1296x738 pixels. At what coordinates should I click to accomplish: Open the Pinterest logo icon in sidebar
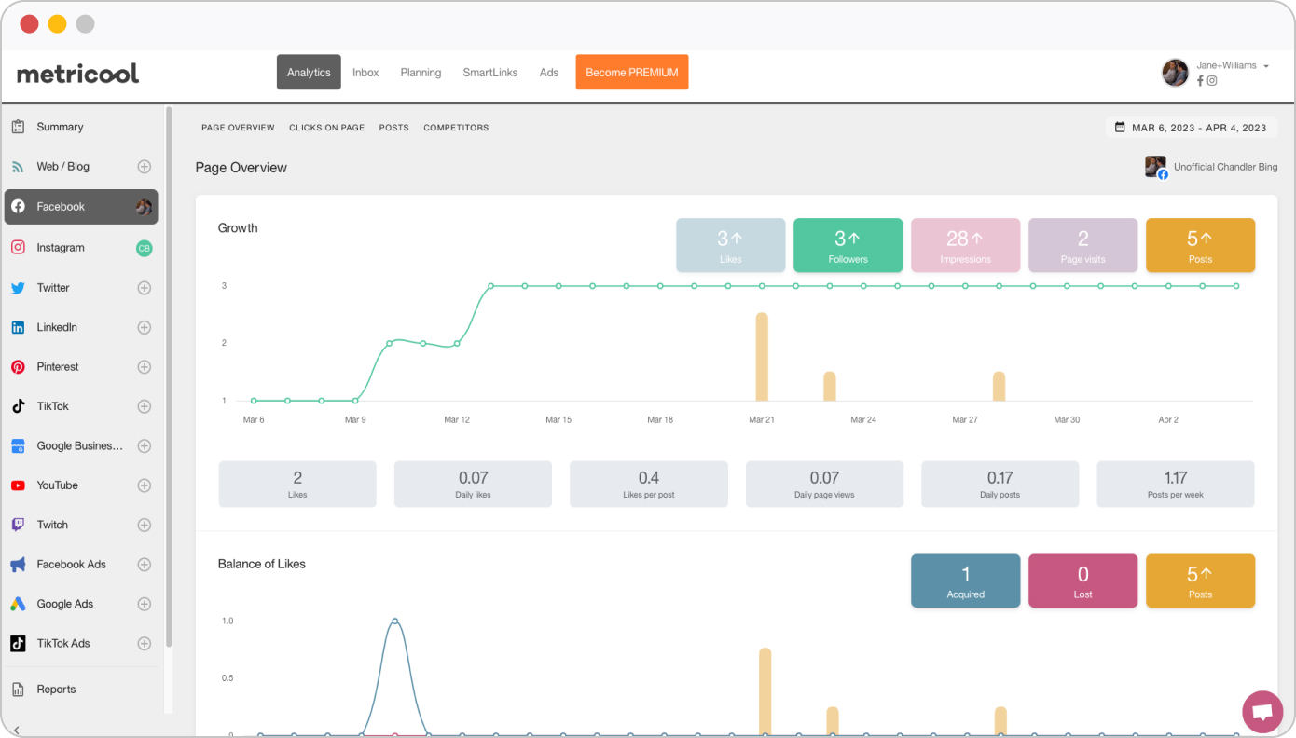point(18,367)
